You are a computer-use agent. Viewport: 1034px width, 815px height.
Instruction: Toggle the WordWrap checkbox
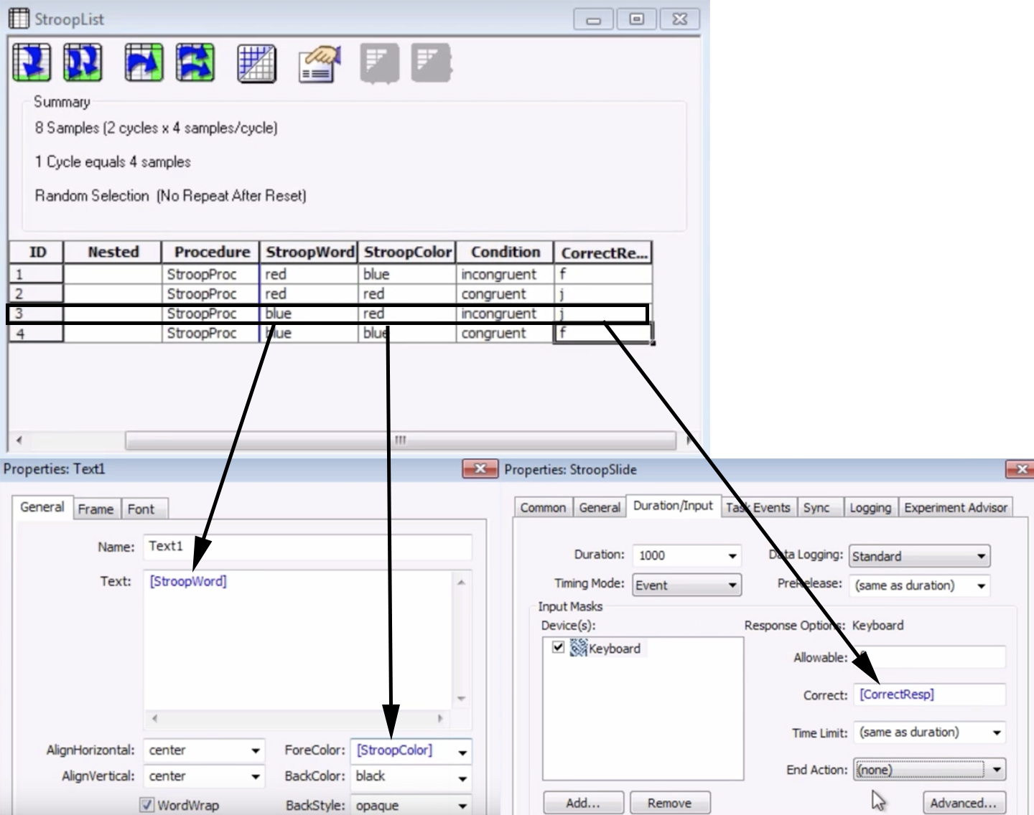tap(147, 805)
